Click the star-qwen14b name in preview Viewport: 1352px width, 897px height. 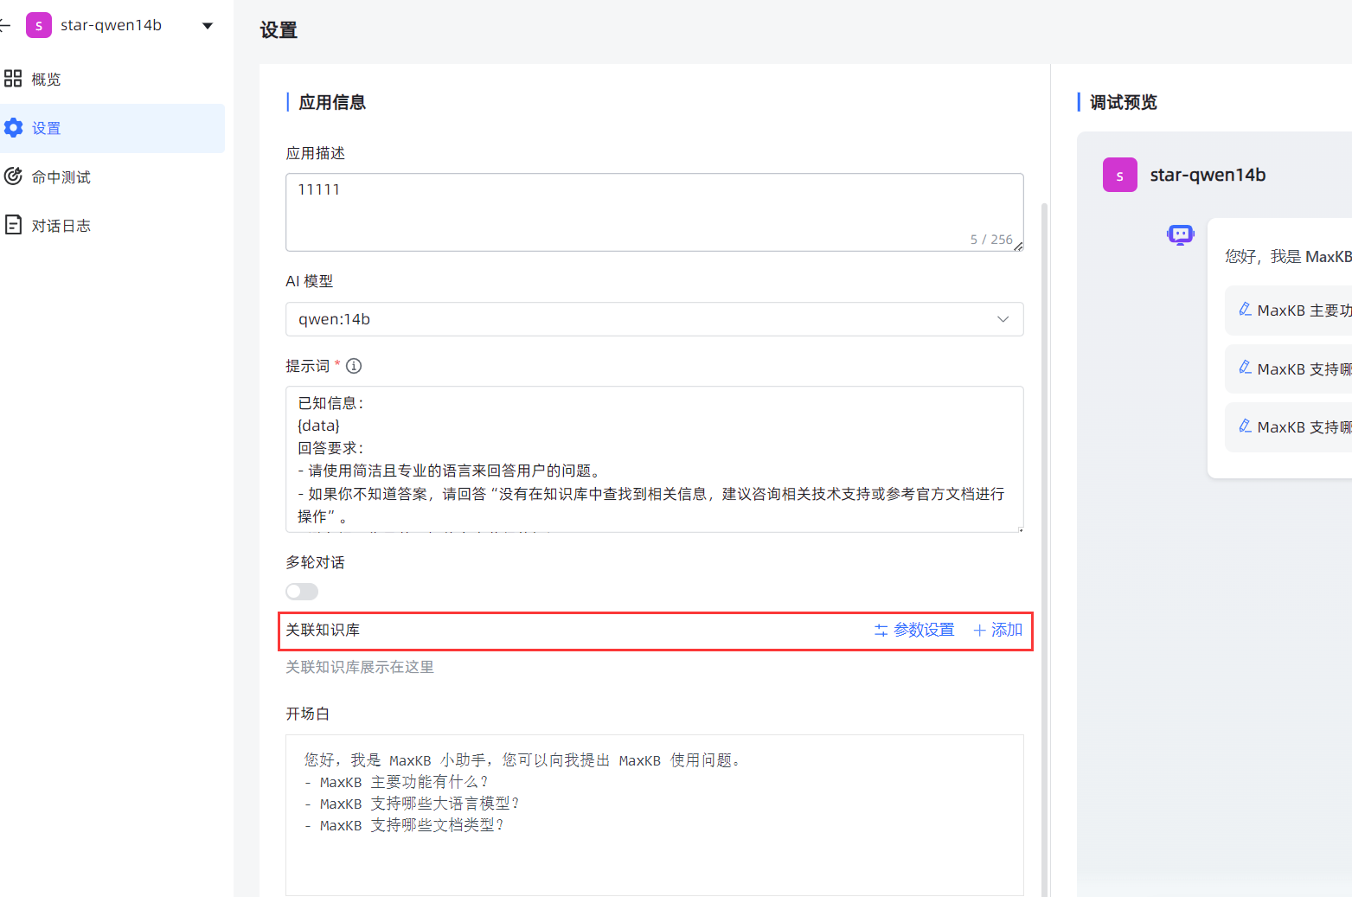click(1208, 175)
